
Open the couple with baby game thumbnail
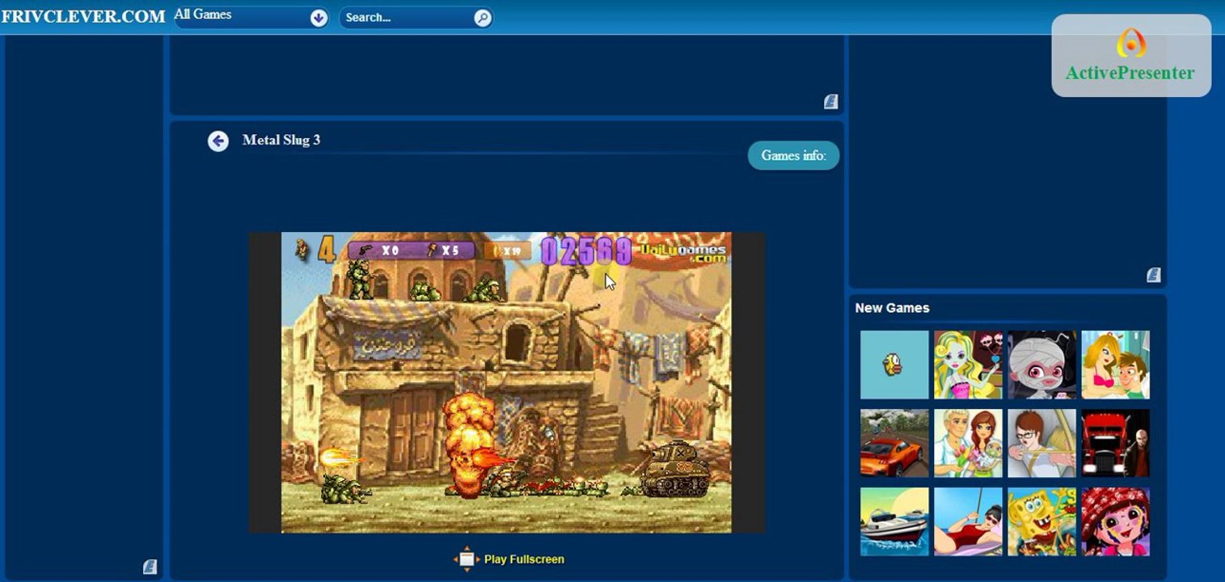coord(968,443)
